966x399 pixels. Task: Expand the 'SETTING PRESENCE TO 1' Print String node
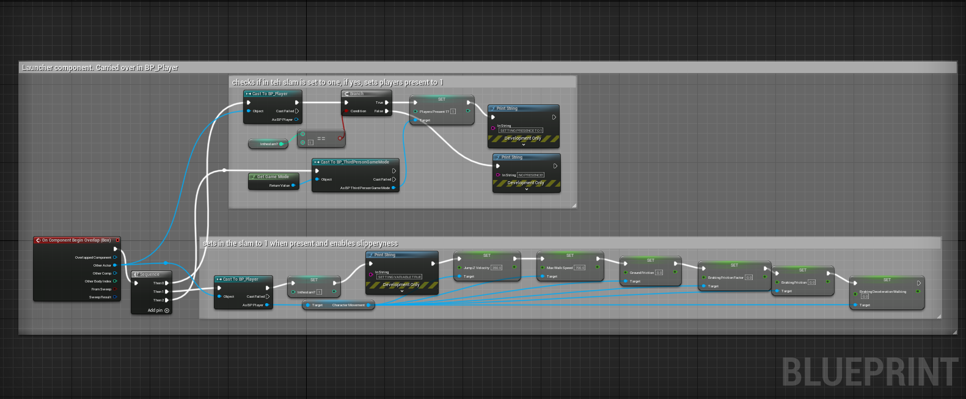click(524, 145)
